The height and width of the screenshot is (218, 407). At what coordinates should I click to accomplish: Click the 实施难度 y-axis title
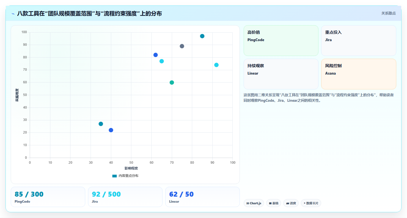coord(17,95)
